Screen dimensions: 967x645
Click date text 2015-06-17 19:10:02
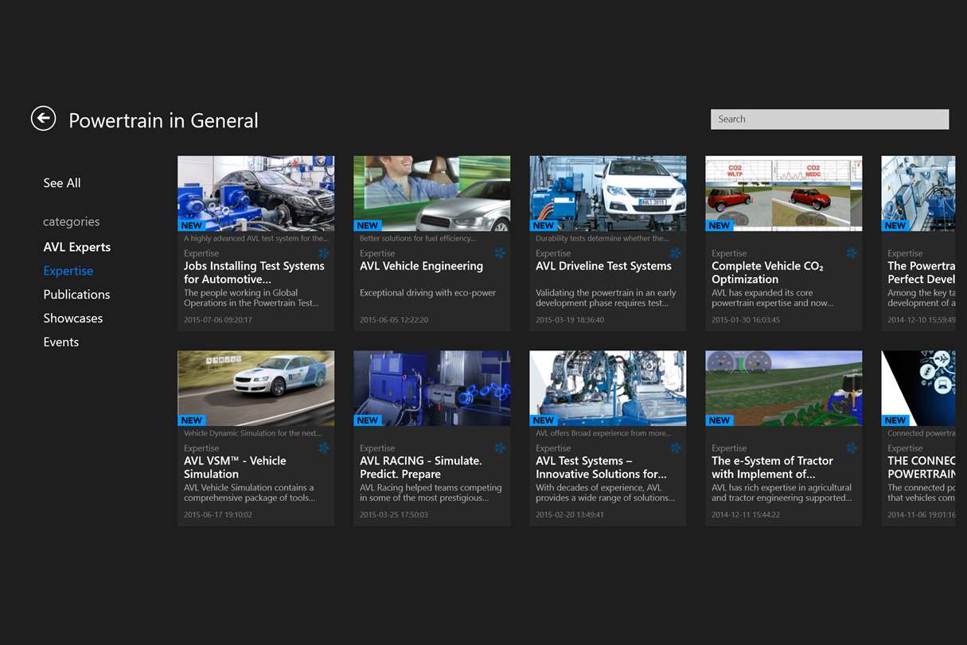[217, 515]
